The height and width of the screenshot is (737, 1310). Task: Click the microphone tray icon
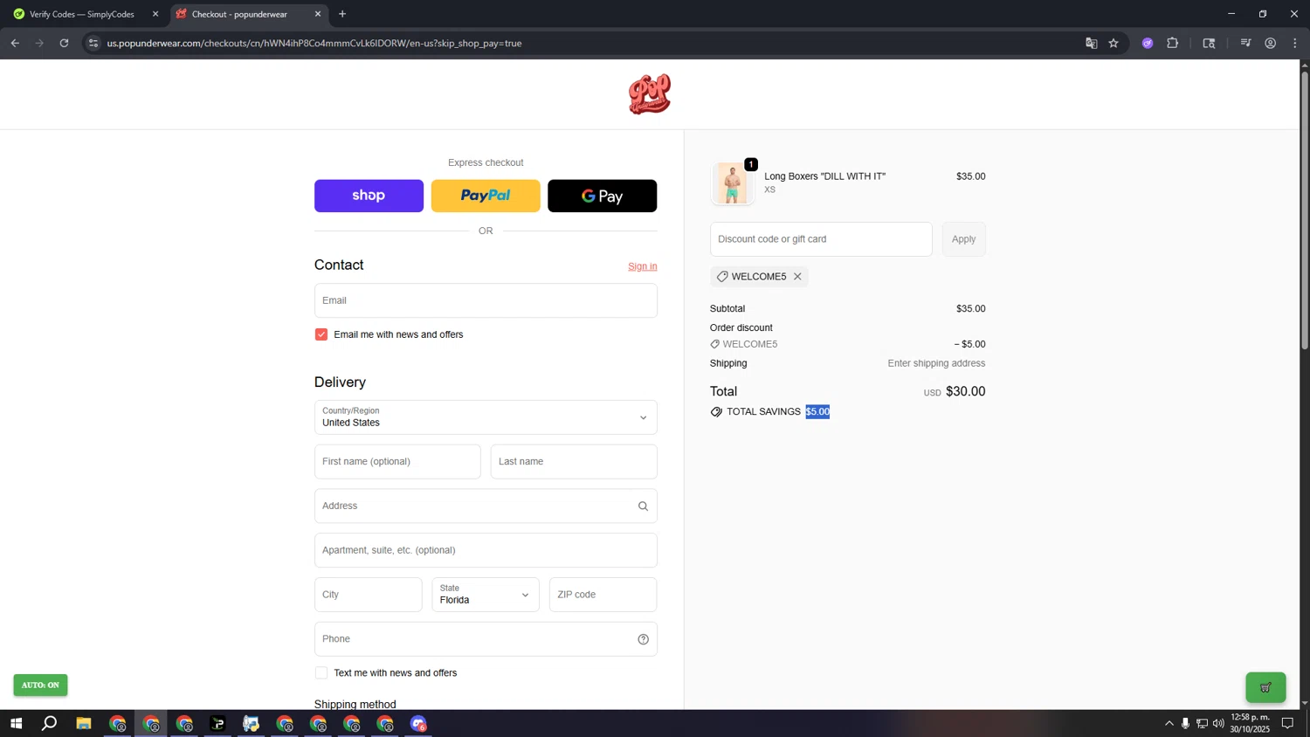point(1185,723)
